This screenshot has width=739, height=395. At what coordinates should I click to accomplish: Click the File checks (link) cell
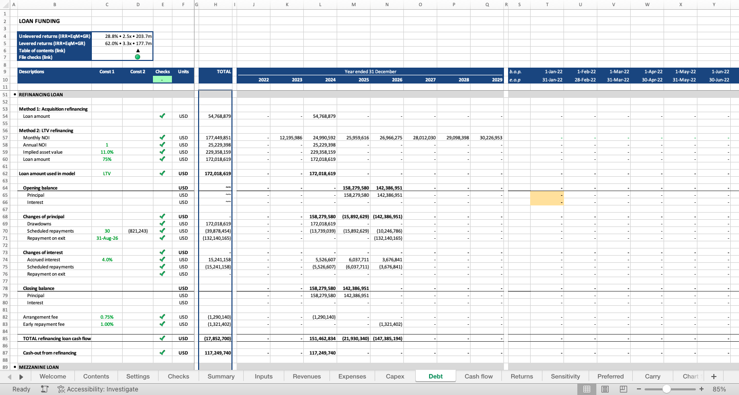point(54,57)
